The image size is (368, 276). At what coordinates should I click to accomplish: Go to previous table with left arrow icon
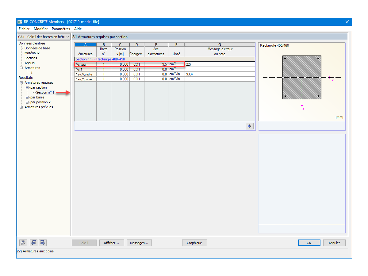click(33, 243)
